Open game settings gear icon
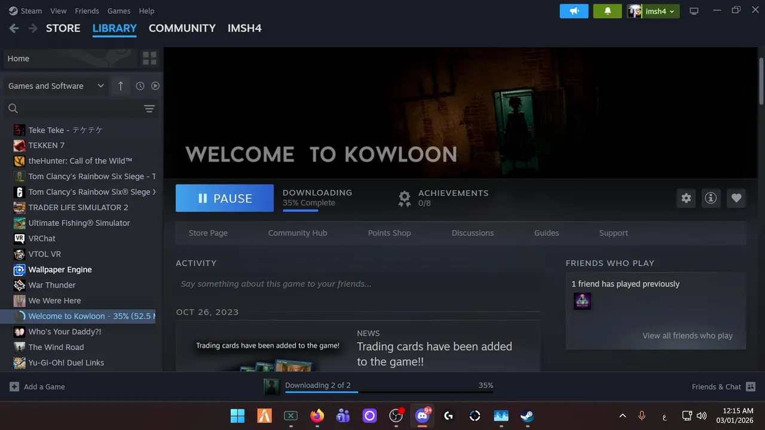Viewport: 765px width, 430px height. coord(686,198)
